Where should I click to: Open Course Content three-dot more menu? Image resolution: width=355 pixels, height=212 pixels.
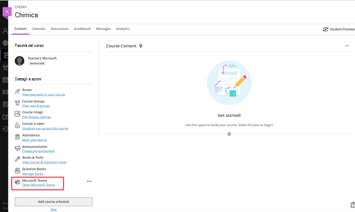(x=347, y=46)
